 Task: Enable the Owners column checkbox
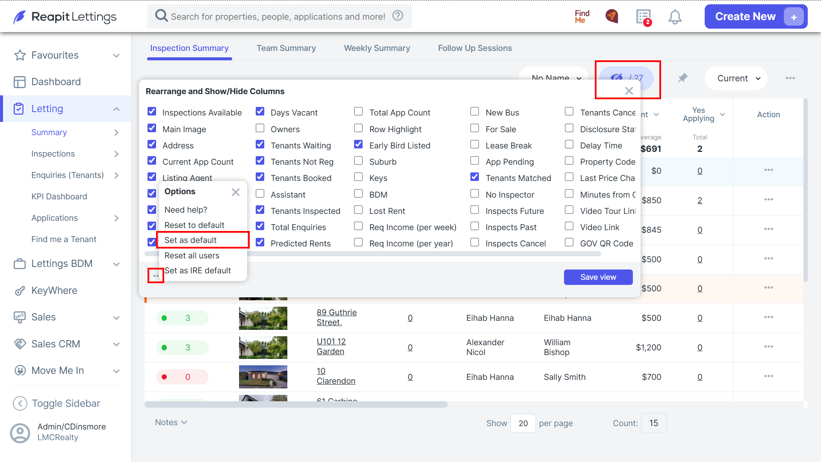tap(260, 128)
